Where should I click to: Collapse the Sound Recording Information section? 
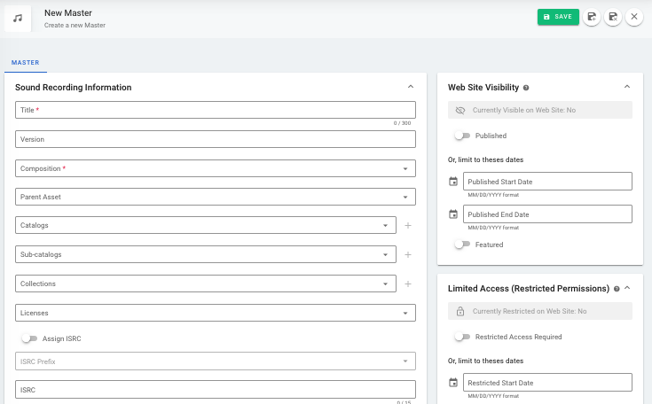point(410,87)
